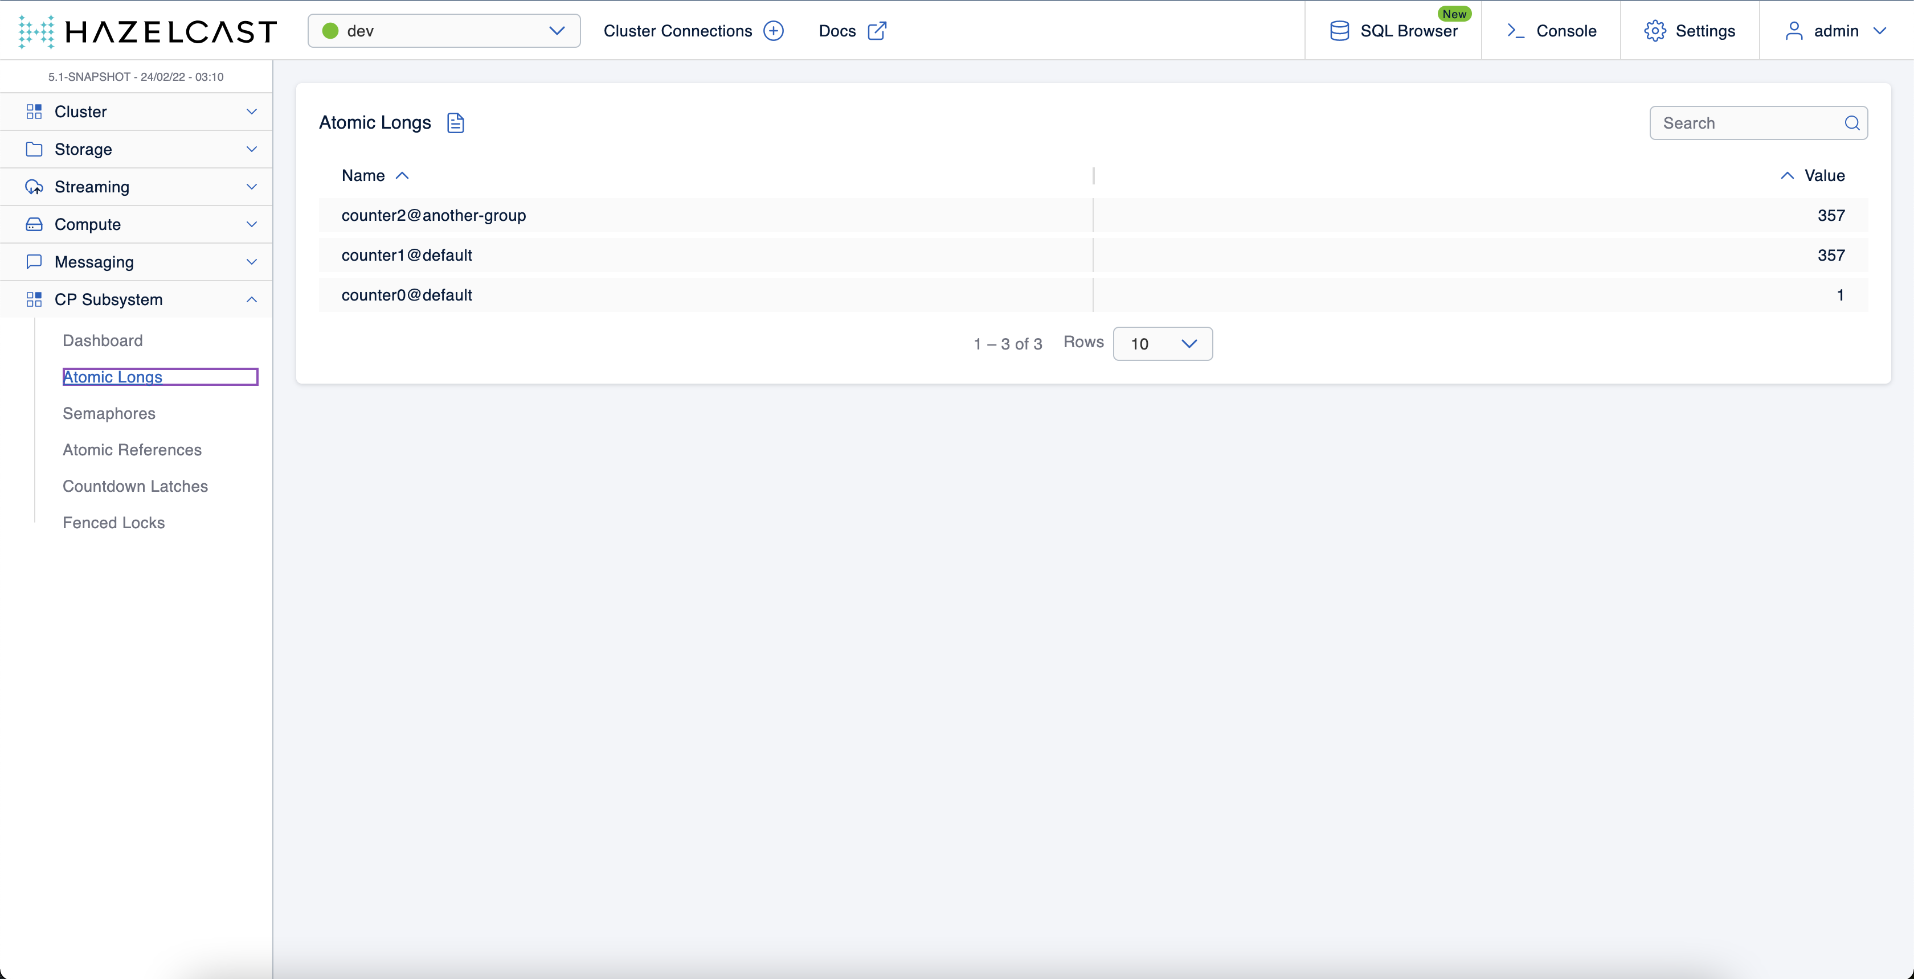
Task: Go to Semaphores page
Action: point(109,413)
